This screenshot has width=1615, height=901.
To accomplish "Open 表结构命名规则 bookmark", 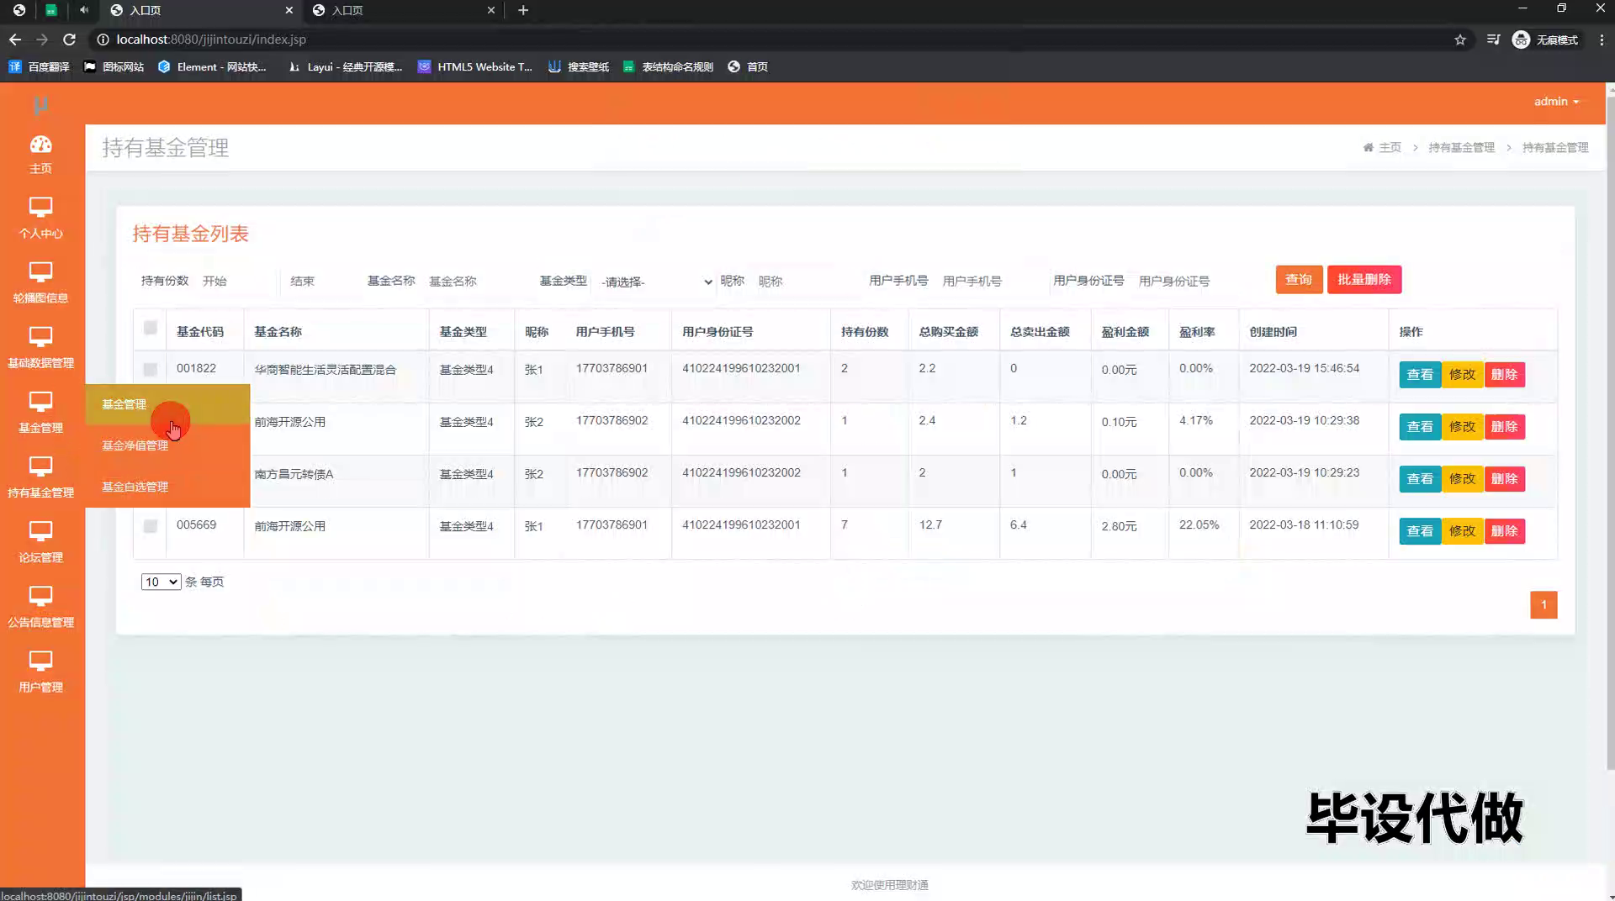I will tap(668, 66).
